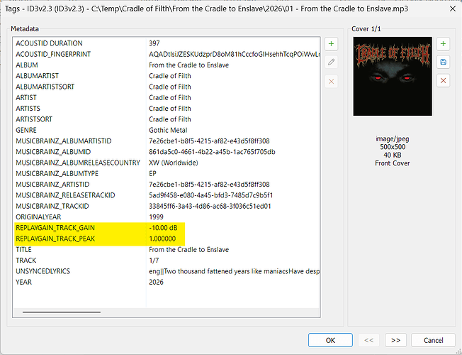
Task: Click the Cradle of Filth cover thumbnail
Action: tap(393, 76)
